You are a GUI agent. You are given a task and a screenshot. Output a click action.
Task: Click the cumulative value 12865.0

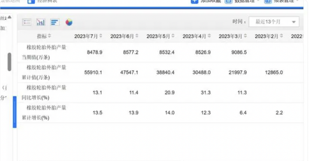274,73
